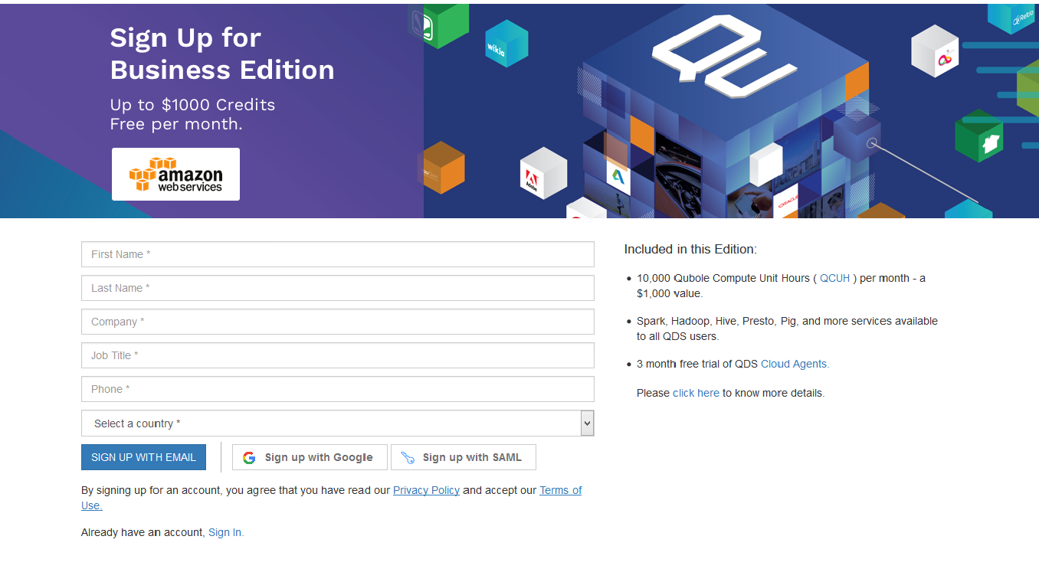Click the SIGN UP WITH EMAIL button

(143, 457)
